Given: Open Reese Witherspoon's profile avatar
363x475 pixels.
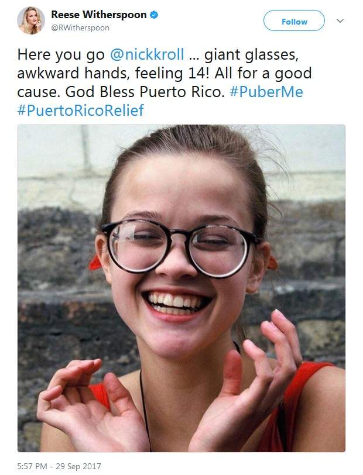Looking at the screenshot, I should point(32,21).
